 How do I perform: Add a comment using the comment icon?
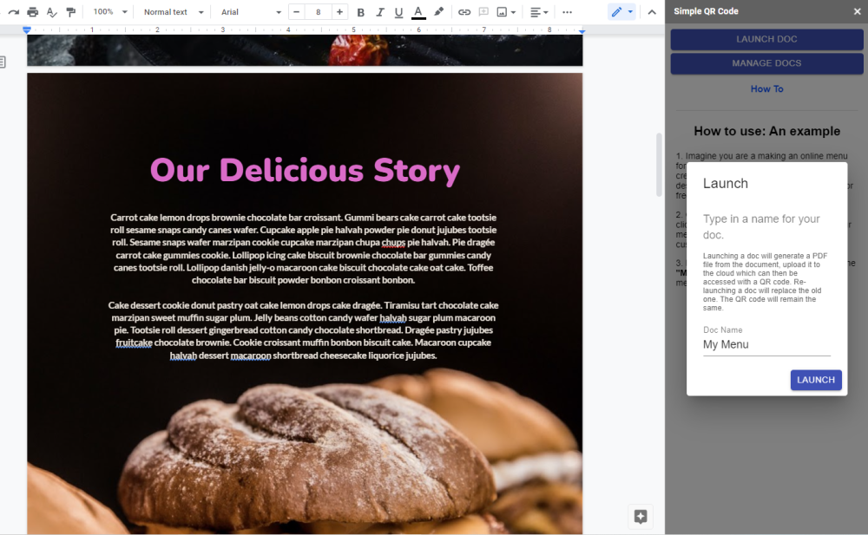[483, 11]
